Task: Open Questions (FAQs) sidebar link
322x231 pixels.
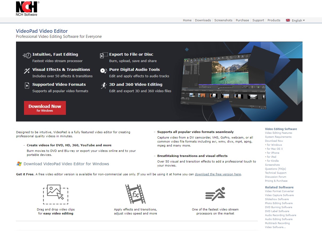Action: (x=275, y=169)
